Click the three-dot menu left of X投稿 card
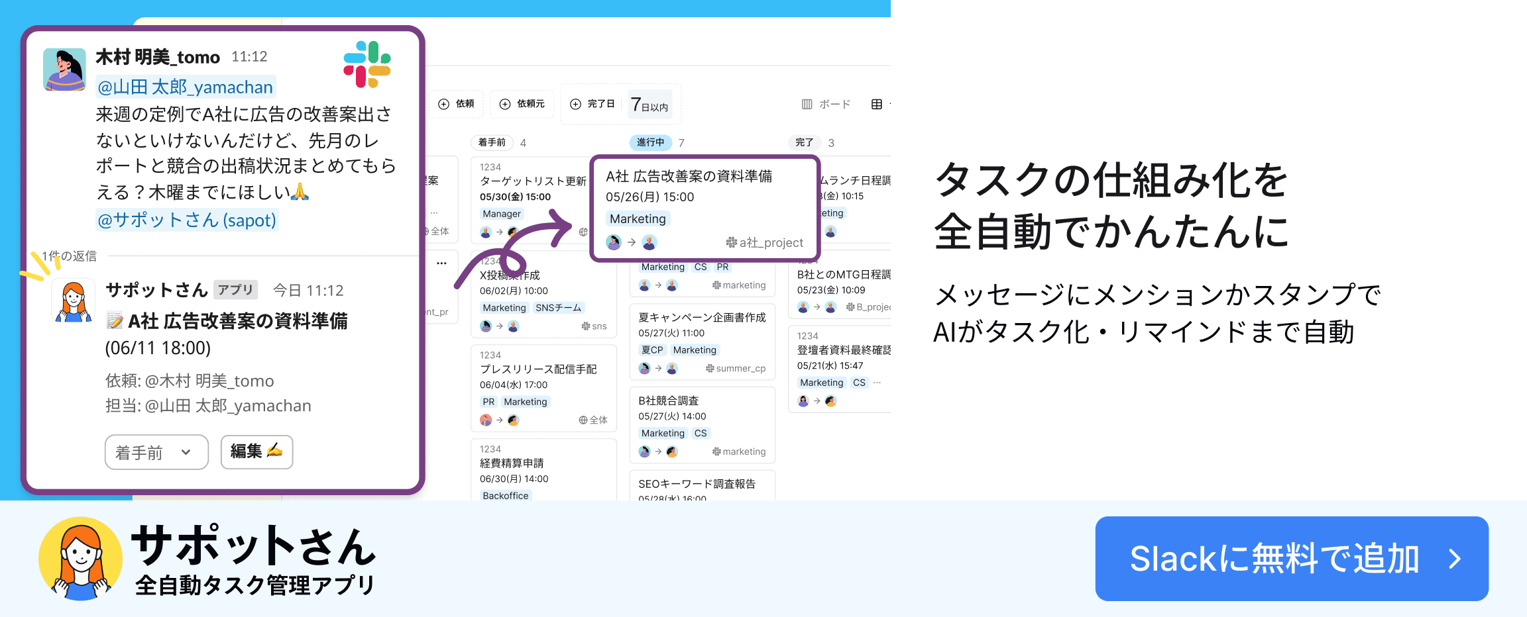The width and height of the screenshot is (1527, 617). tap(441, 263)
